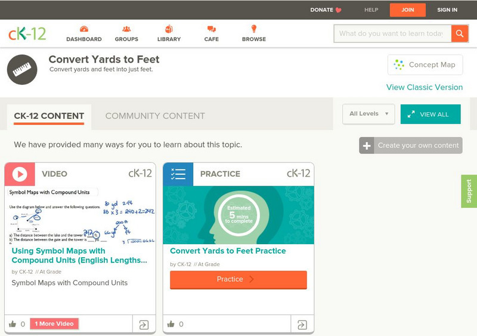Select the CK-12 Content tab
477x336 pixels.
coord(49,116)
